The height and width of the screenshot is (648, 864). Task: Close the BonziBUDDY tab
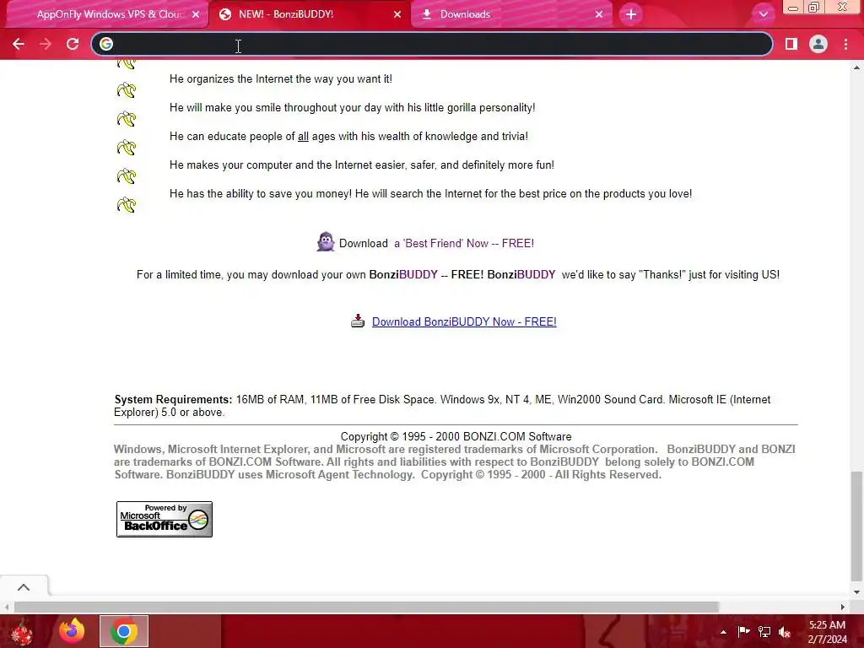397,14
